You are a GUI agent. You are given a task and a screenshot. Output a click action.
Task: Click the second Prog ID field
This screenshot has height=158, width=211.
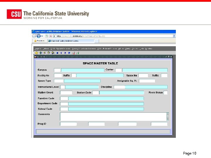coord(96,124)
